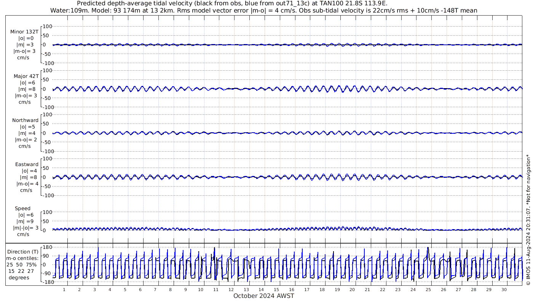Click the title line 'Predicted depth-average tidal velocity'
533x304 pixels.
pyautogui.click(x=232, y=4)
